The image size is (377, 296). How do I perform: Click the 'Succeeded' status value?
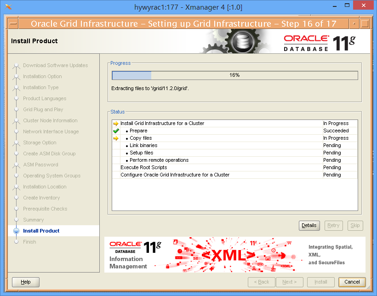click(x=336, y=131)
